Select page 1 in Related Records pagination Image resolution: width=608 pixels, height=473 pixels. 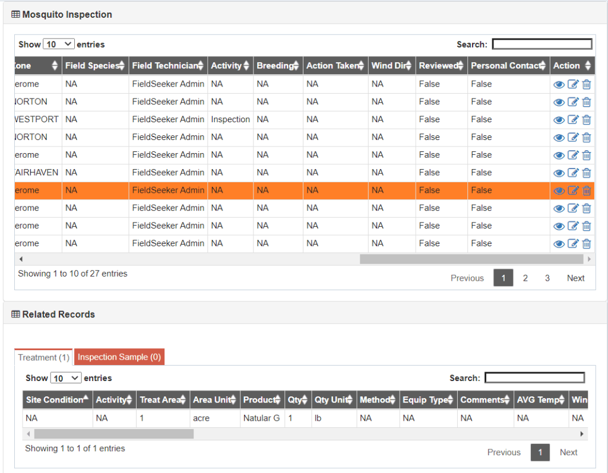click(540, 452)
